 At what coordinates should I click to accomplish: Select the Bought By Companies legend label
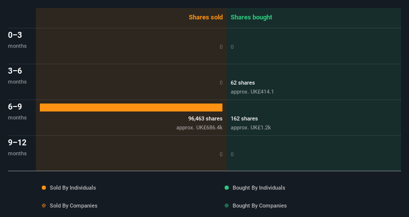tap(260, 206)
